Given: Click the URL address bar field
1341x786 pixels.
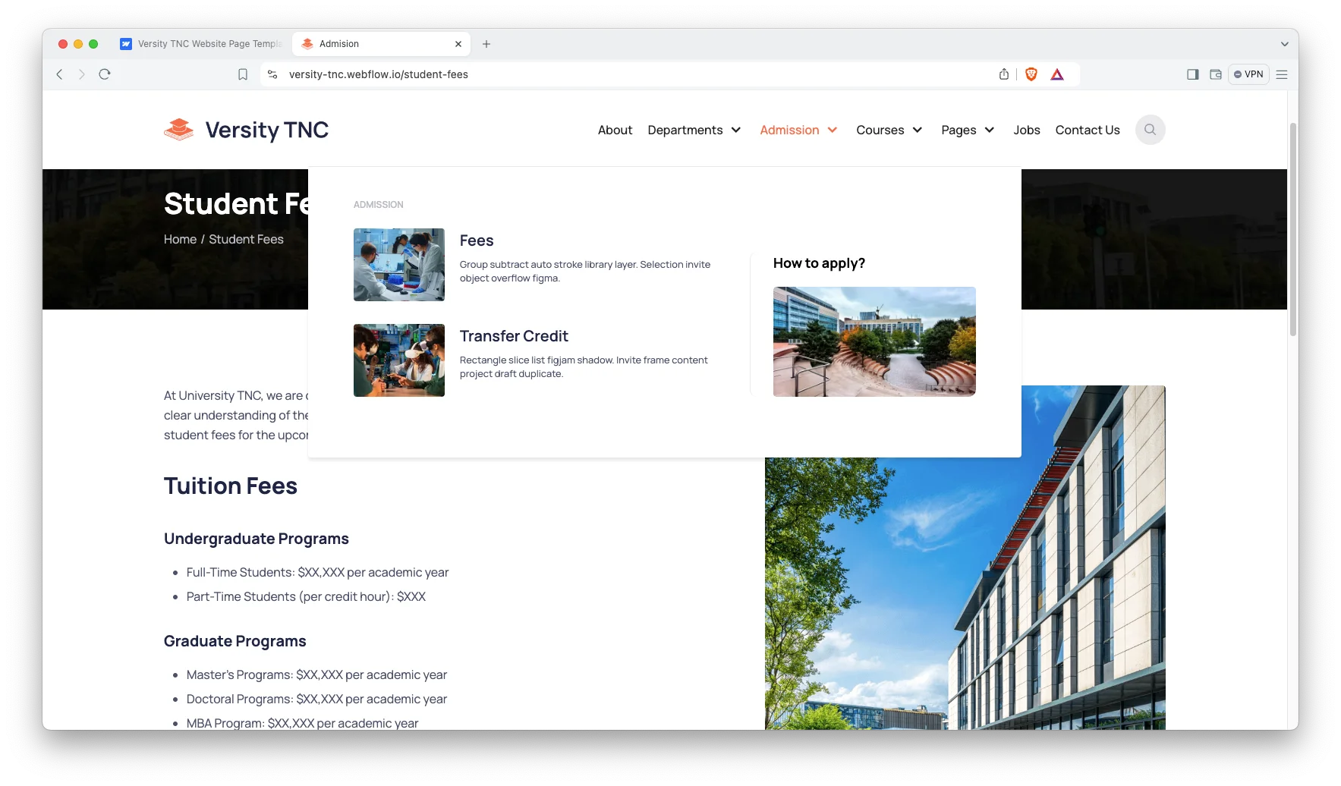Looking at the screenshot, I should pyautogui.click(x=607, y=74).
